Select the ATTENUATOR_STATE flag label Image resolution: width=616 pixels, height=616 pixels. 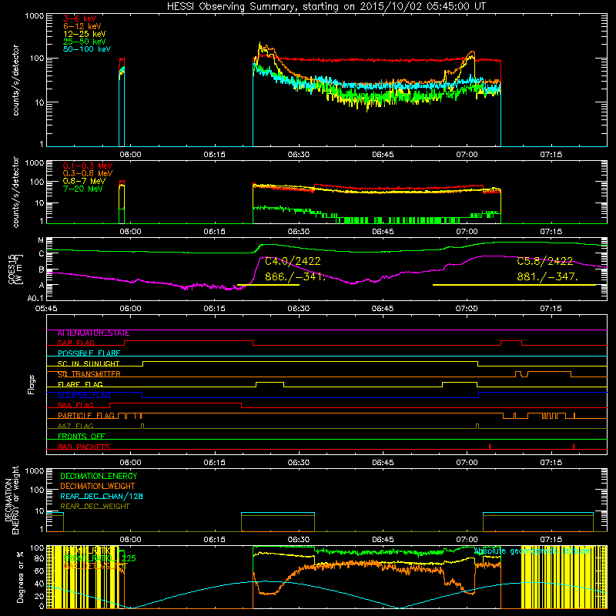coord(93,333)
